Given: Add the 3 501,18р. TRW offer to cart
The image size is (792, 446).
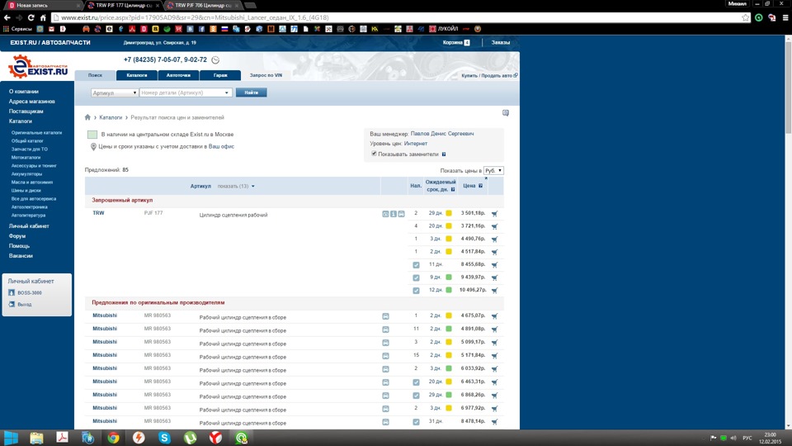Looking at the screenshot, I should coord(494,214).
